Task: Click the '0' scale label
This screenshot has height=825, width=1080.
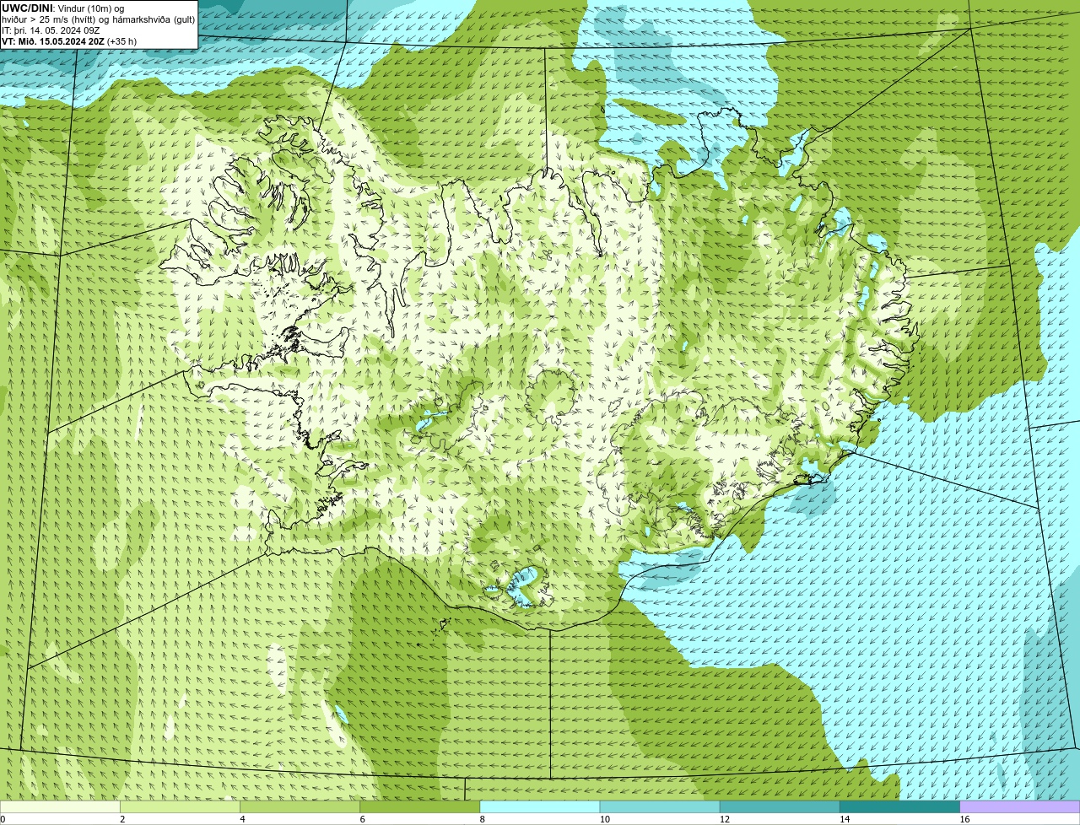Action: point(3,819)
